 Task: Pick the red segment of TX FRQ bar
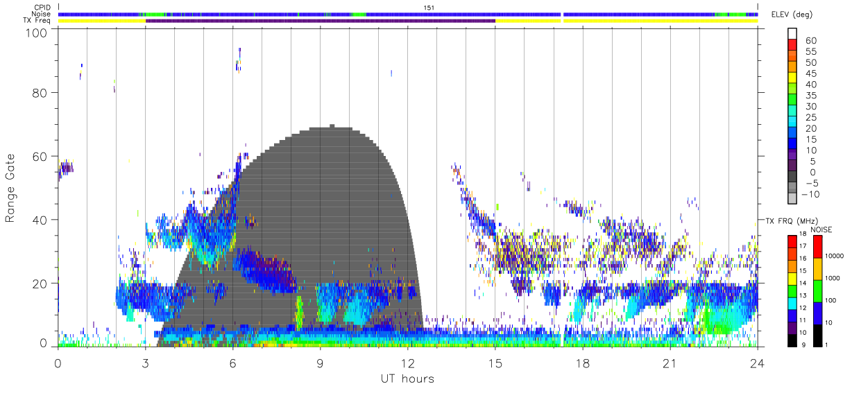pos(793,242)
